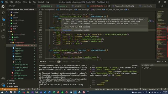
Task: Click the editor minimap
Action: [161, 35]
